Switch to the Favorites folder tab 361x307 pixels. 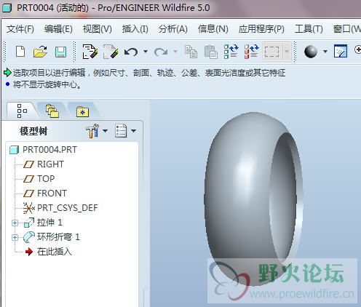click(x=82, y=112)
